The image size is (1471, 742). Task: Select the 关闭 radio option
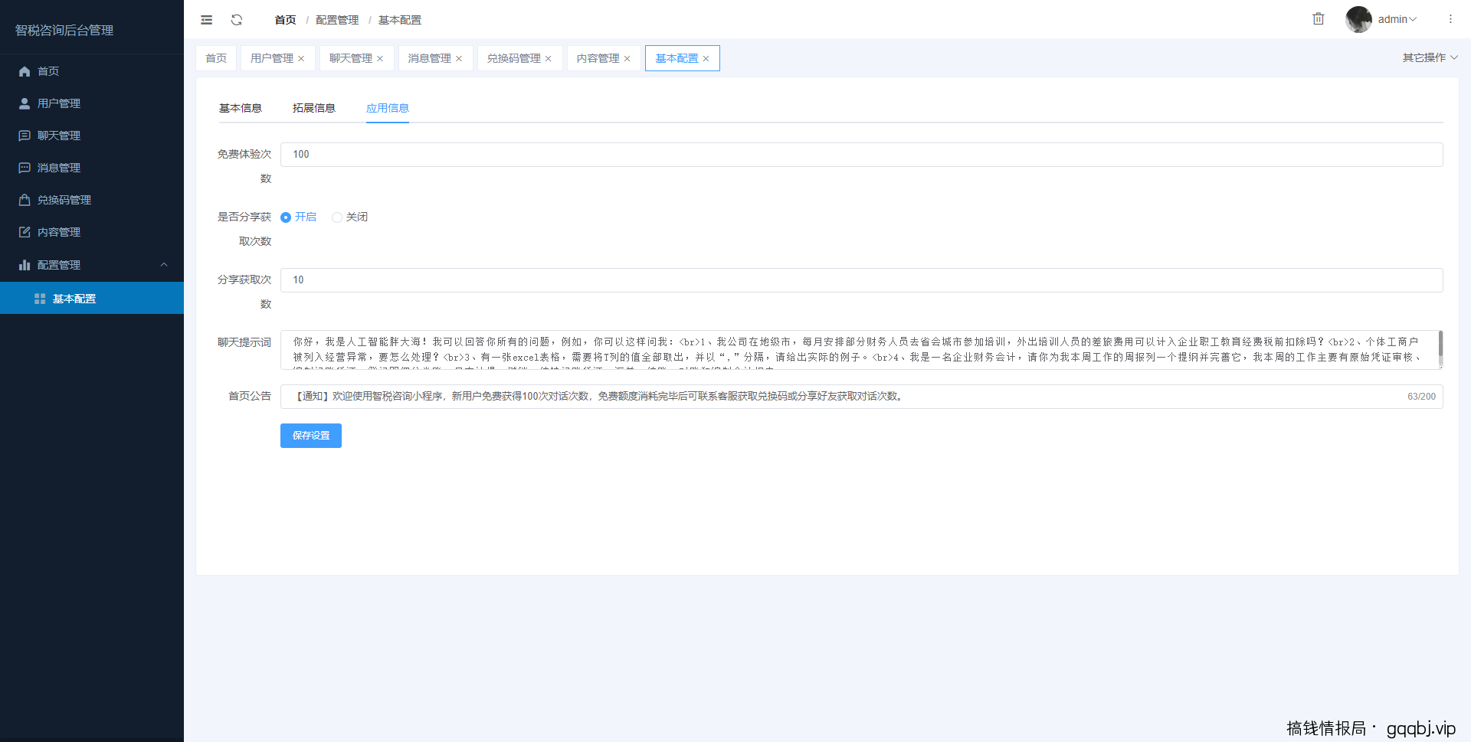point(337,217)
